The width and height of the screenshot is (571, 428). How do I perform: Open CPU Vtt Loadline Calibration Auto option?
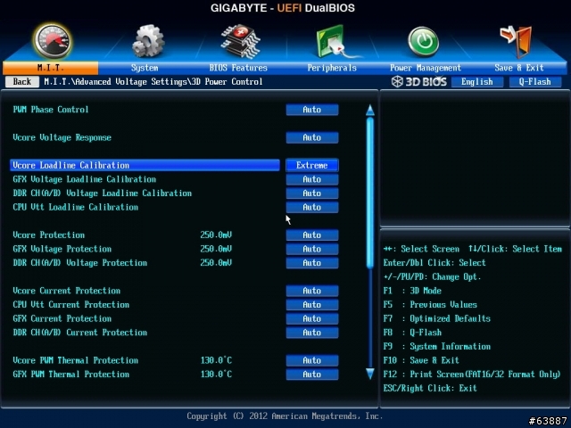[312, 207]
